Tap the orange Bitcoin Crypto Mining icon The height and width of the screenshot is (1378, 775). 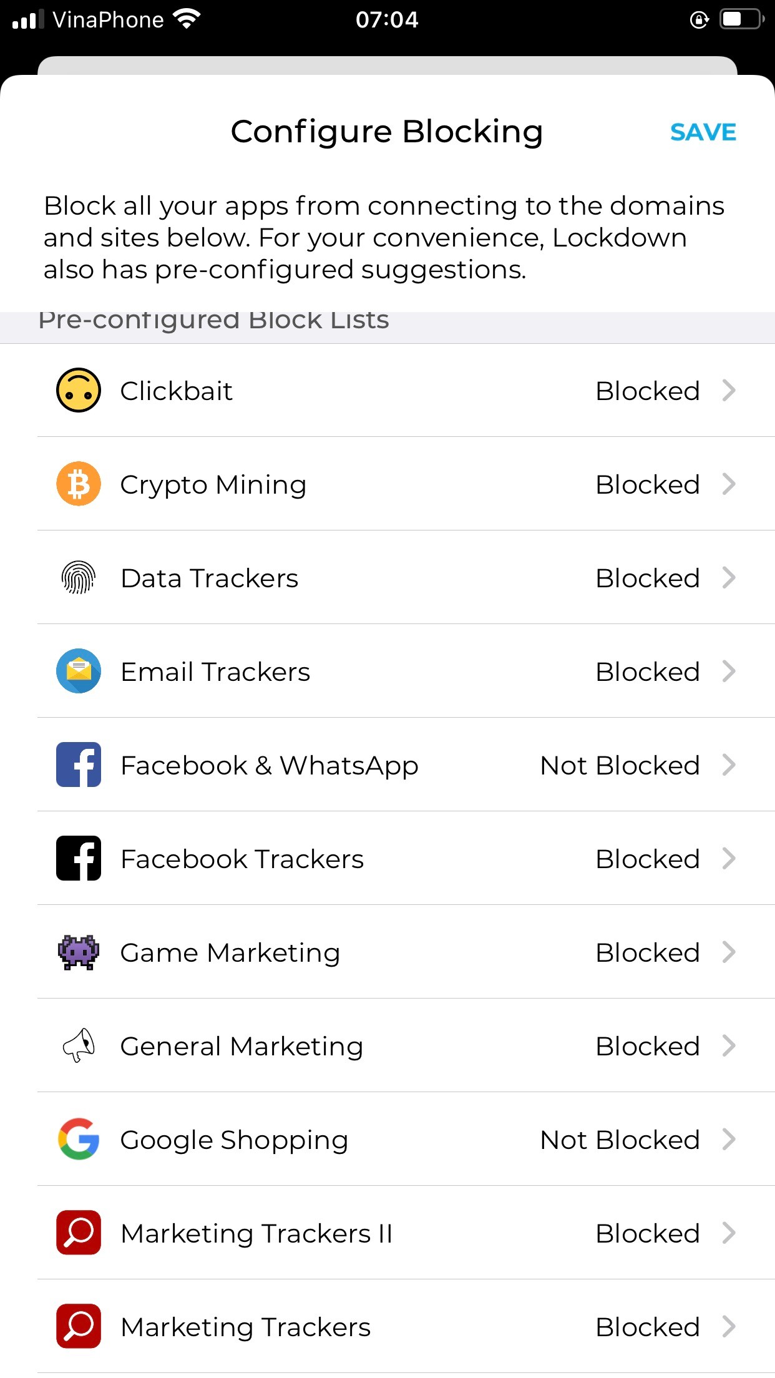click(79, 484)
